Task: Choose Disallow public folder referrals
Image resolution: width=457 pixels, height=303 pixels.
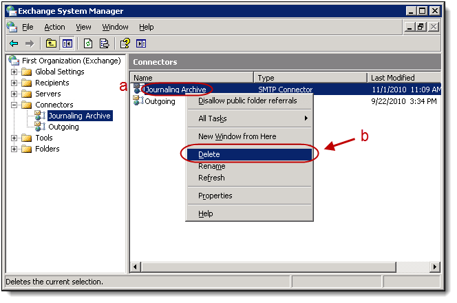Action: pyautogui.click(x=249, y=101)
